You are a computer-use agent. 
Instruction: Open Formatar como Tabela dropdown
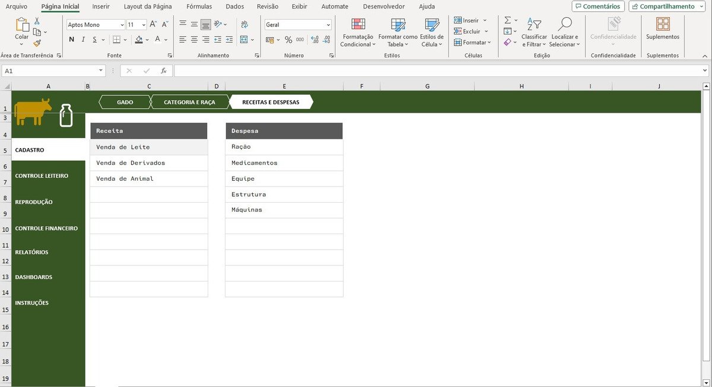[x=398, y=33]
